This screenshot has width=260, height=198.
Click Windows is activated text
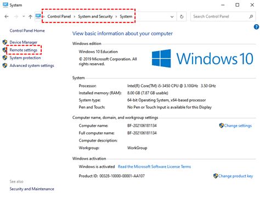click(x=97, y=167)
